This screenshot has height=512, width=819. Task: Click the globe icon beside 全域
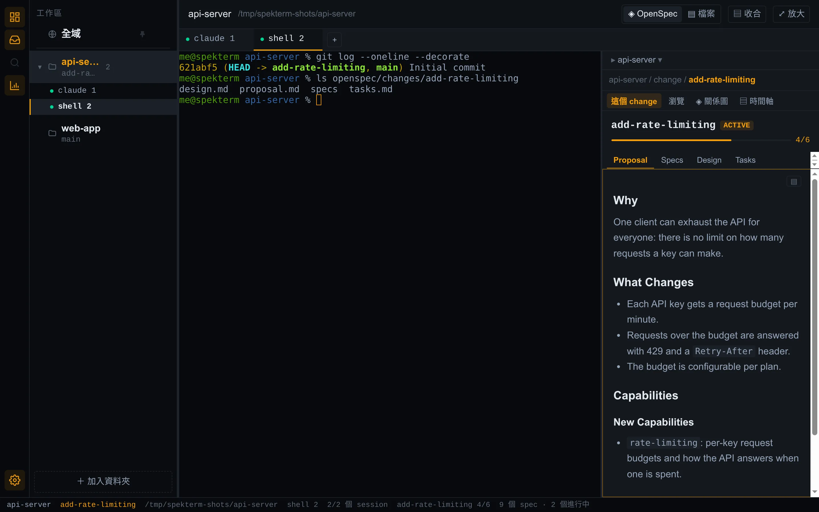(52, 34)
